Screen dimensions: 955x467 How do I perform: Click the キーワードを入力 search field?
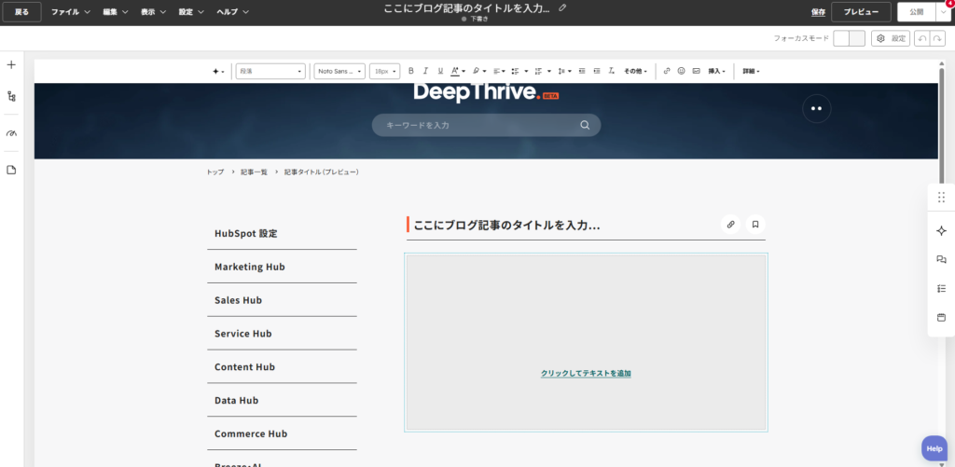point(486,126)
